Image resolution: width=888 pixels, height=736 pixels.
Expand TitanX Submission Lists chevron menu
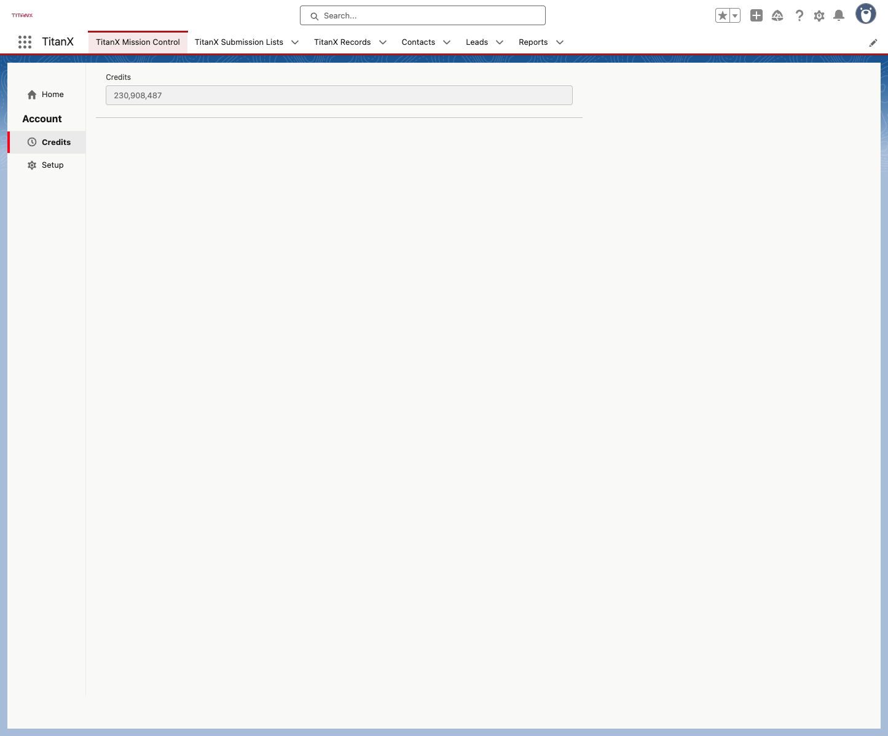point(295,42)
